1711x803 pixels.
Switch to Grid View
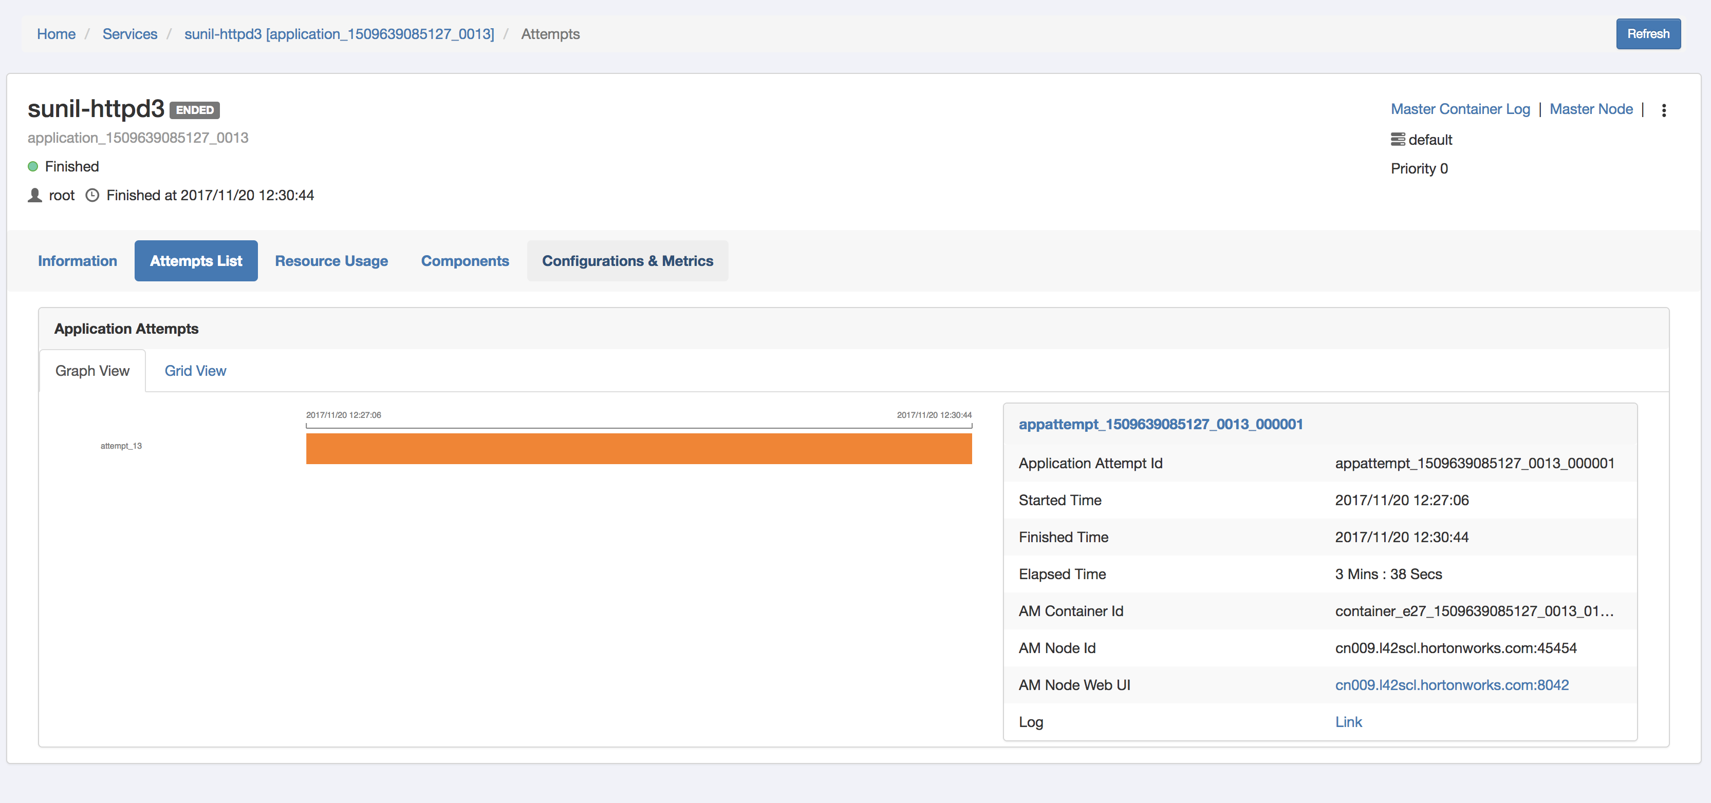click(x=195, y=371)
